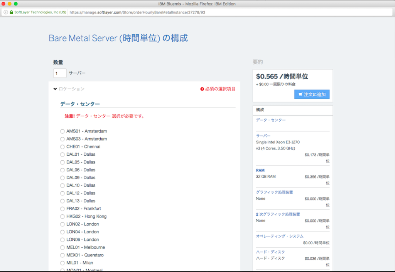395x272 pixels.
Task: Click the データ・センター section heading
Action: [80, 104]
